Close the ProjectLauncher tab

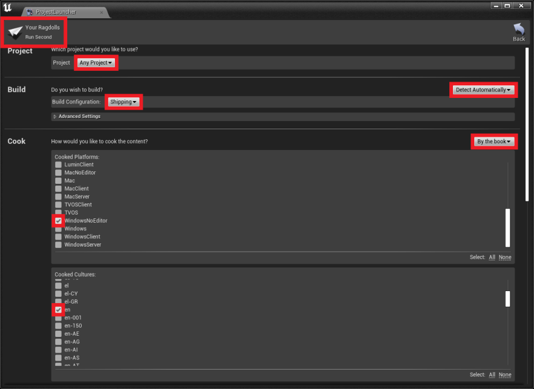[x=101, y=12]
